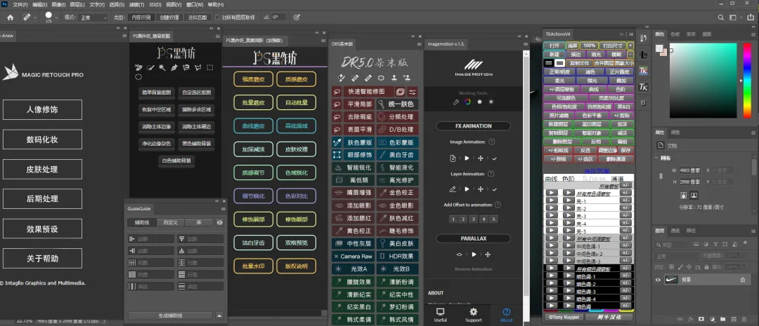Viewport: 759px width, 326px height.
Task: Click the delete layer trash icon
Action: (744, 319)
